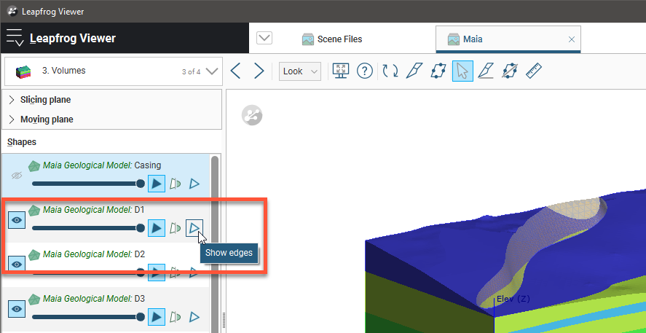The height and width of the screenshot is (333, 646).
Task: Select the Maia Geological Model: D1 row
Action: 106,220
